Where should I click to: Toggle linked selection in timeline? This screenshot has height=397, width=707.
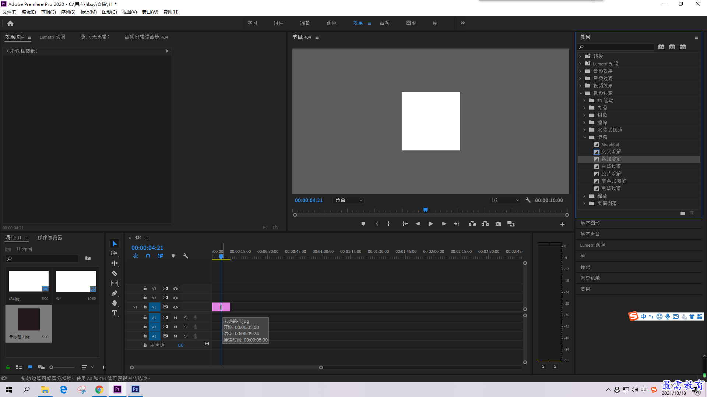click(x=161, y=256)
